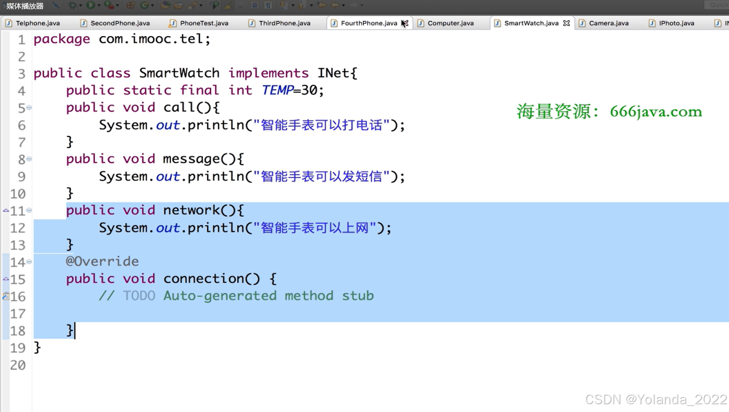Toggle Mark Occurrences highlighter icon
This screenshot has height=412, width=729.
(228, 5)
